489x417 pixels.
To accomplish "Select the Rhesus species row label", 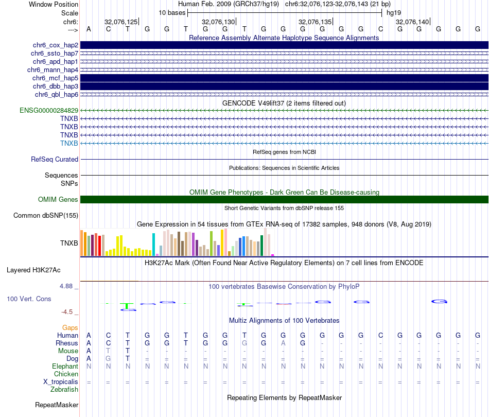I will point(67,343).
